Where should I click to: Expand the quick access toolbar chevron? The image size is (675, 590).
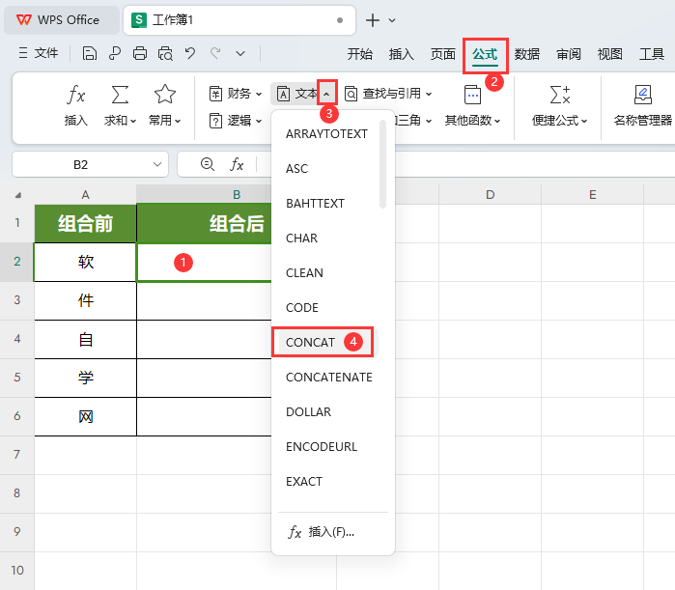(240, 54)
